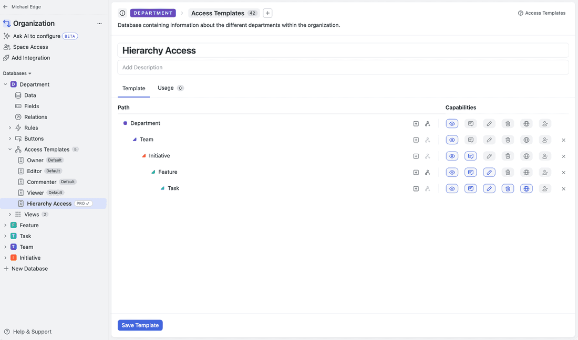Collapse the Access Templates tree item
This screenshot has height=340, width=578.
10,149
